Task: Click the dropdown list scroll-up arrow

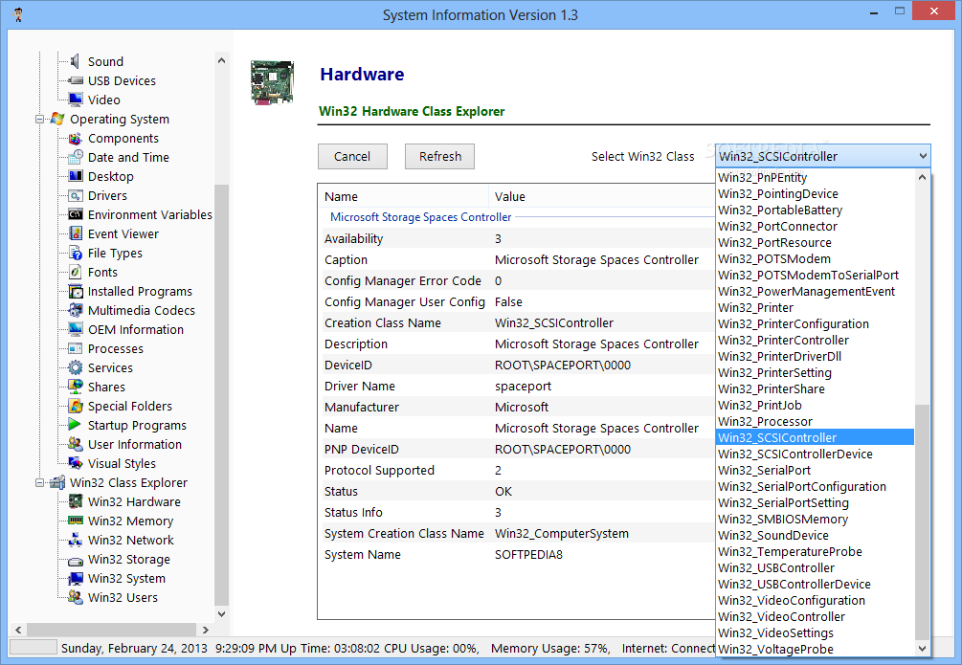Action: coord(922,177)
